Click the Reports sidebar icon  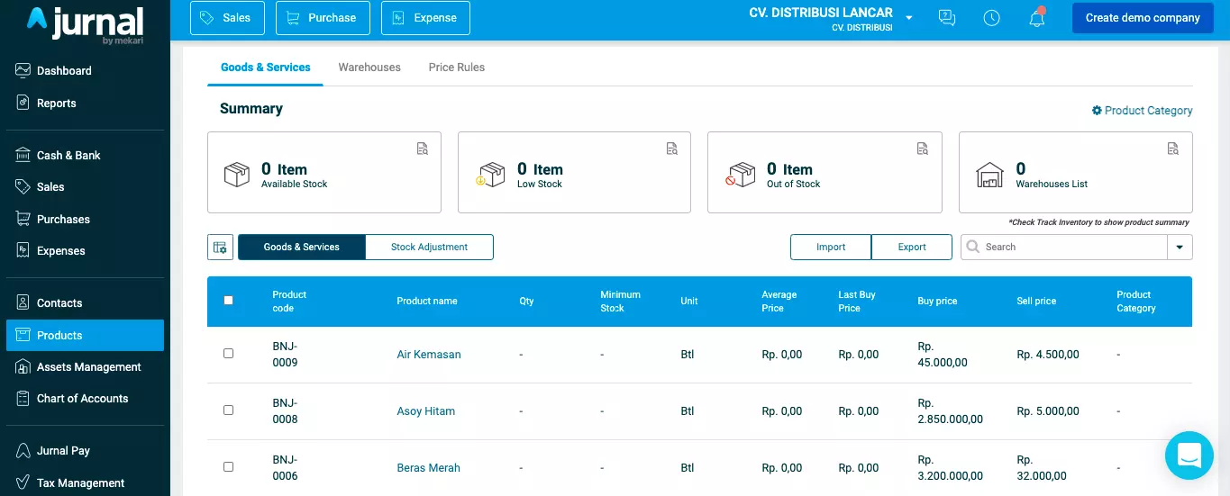click(x=23, y=103)
